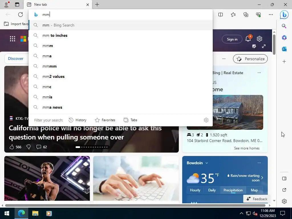Pick the 'mmmm' search suggestion
This screenshot has height=219, width=292.
[121, 66]
